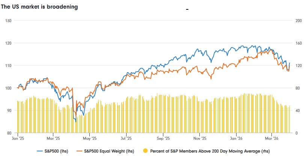Click the 130 value on left axis
306x160 pixels.
click(x=8, y=20)
